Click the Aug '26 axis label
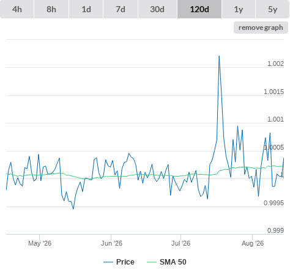Viewport: 290px width, 278px height. (x=253, y=243)
